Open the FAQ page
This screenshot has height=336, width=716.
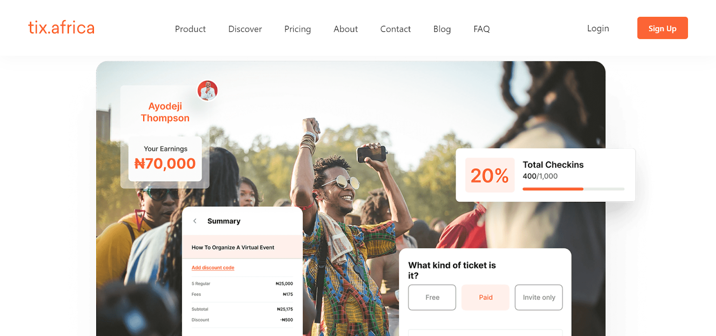[482, 29]
